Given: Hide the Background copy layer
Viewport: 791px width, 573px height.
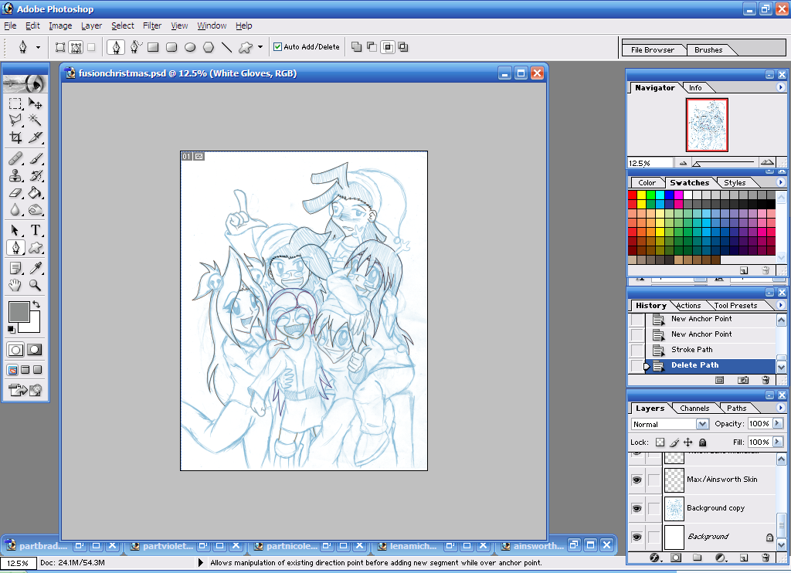Looking at the screenshot, I should tap(637, 508).
